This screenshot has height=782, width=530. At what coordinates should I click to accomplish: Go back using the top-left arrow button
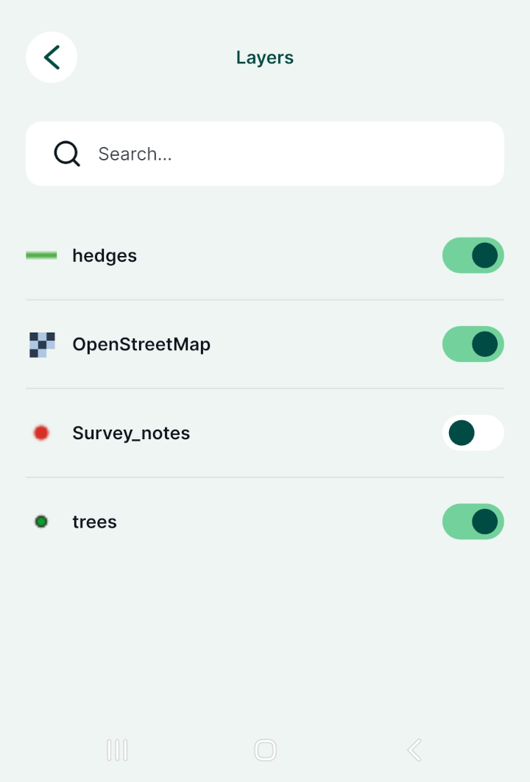pos(52,57)
